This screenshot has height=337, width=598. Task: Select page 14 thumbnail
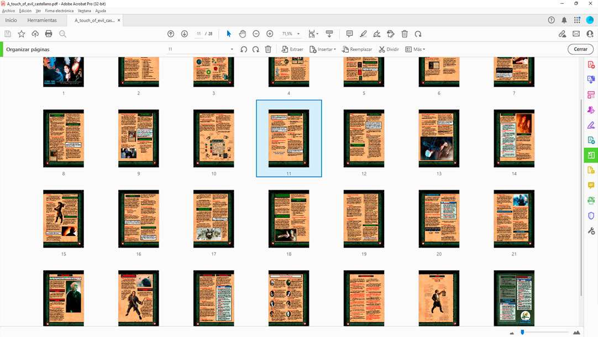[514, 138]
